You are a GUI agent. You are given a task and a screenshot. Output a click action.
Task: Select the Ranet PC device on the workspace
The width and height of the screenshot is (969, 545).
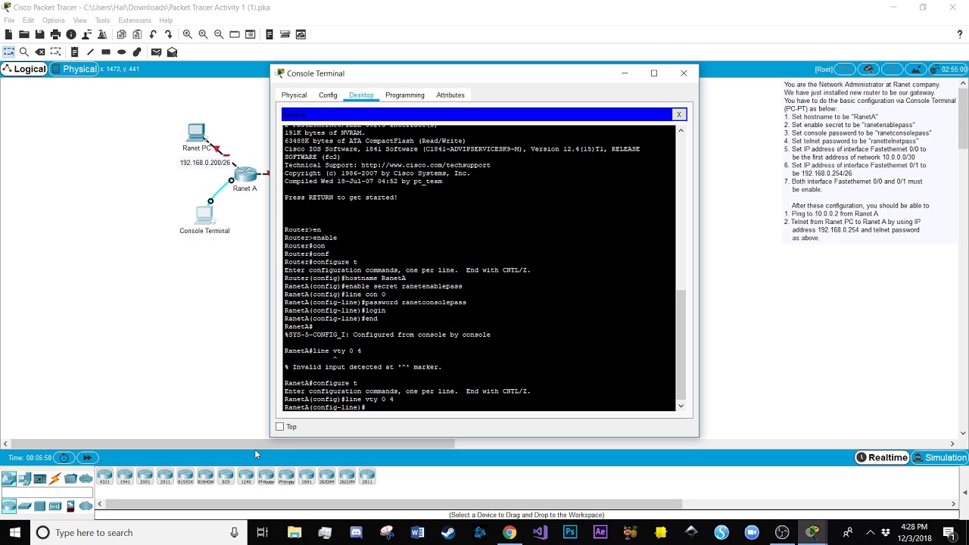pos(196,132)
